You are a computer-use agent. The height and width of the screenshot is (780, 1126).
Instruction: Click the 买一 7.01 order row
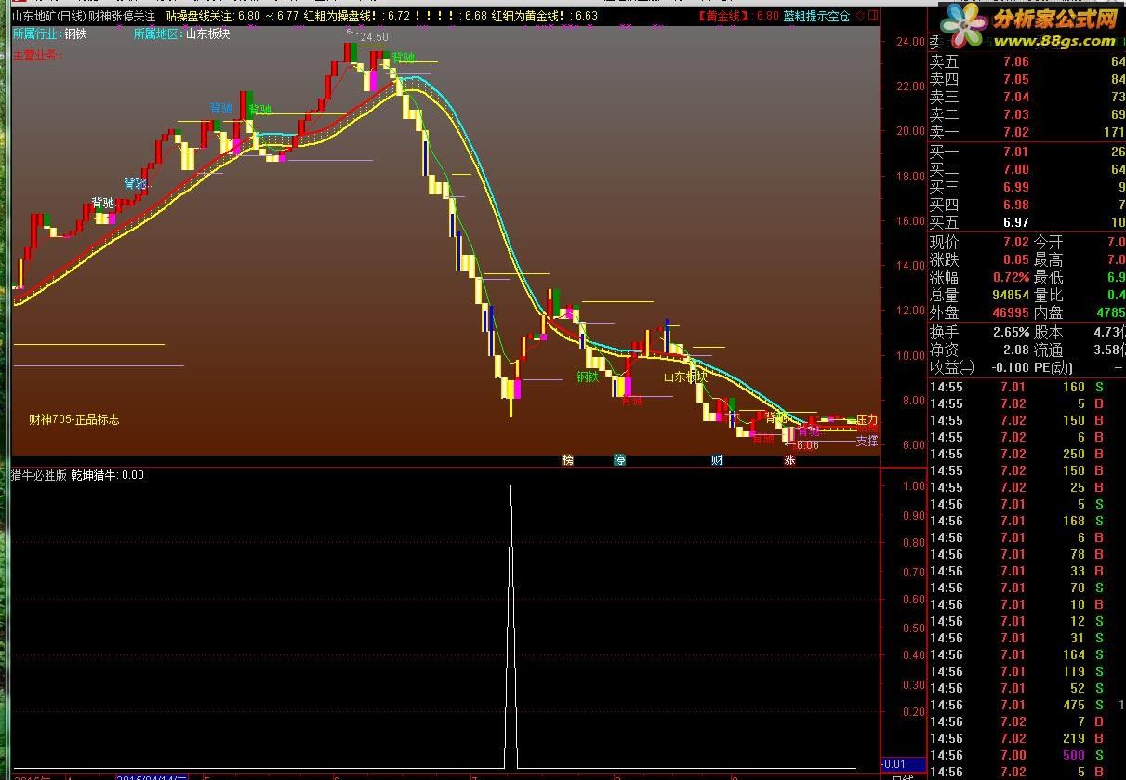pos(1027,152)
